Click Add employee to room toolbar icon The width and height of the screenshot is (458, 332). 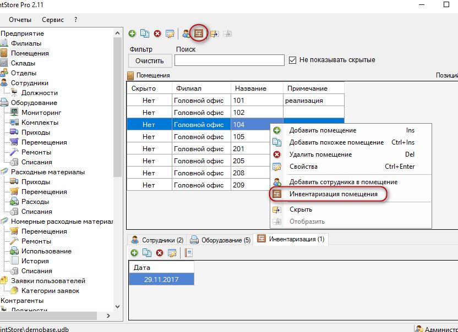coord(186,34)
